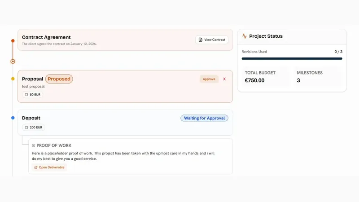359x202 pixels.
Task: Click the Project Status pulse icon
Action: (x=244, y=36)
